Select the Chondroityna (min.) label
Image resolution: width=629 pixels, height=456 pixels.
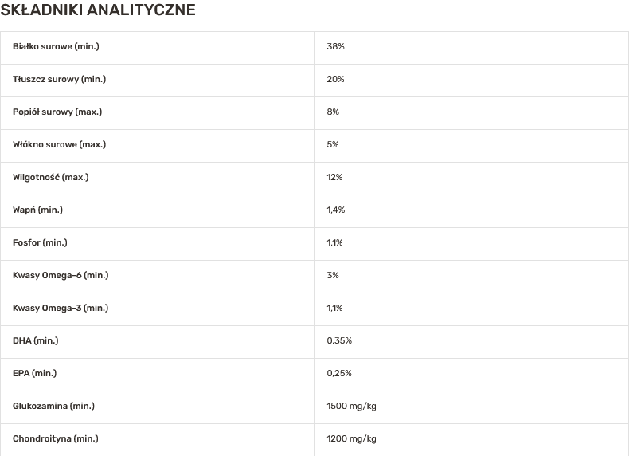(56, 439)
